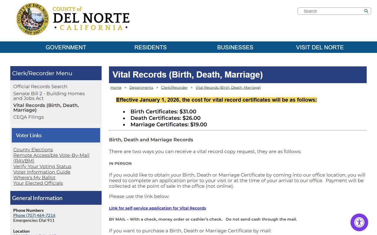Screen dimensions: 377x235
Task: Click the Phone Numbers label
Action: pyautogui.click(x=28, y=210)
